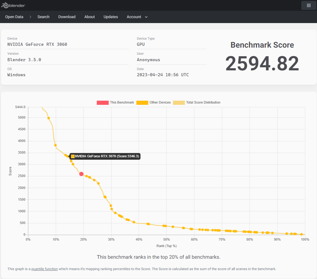
Task: Follow the quantile function link
Action: pyautogui.click(x=45, y=269)
